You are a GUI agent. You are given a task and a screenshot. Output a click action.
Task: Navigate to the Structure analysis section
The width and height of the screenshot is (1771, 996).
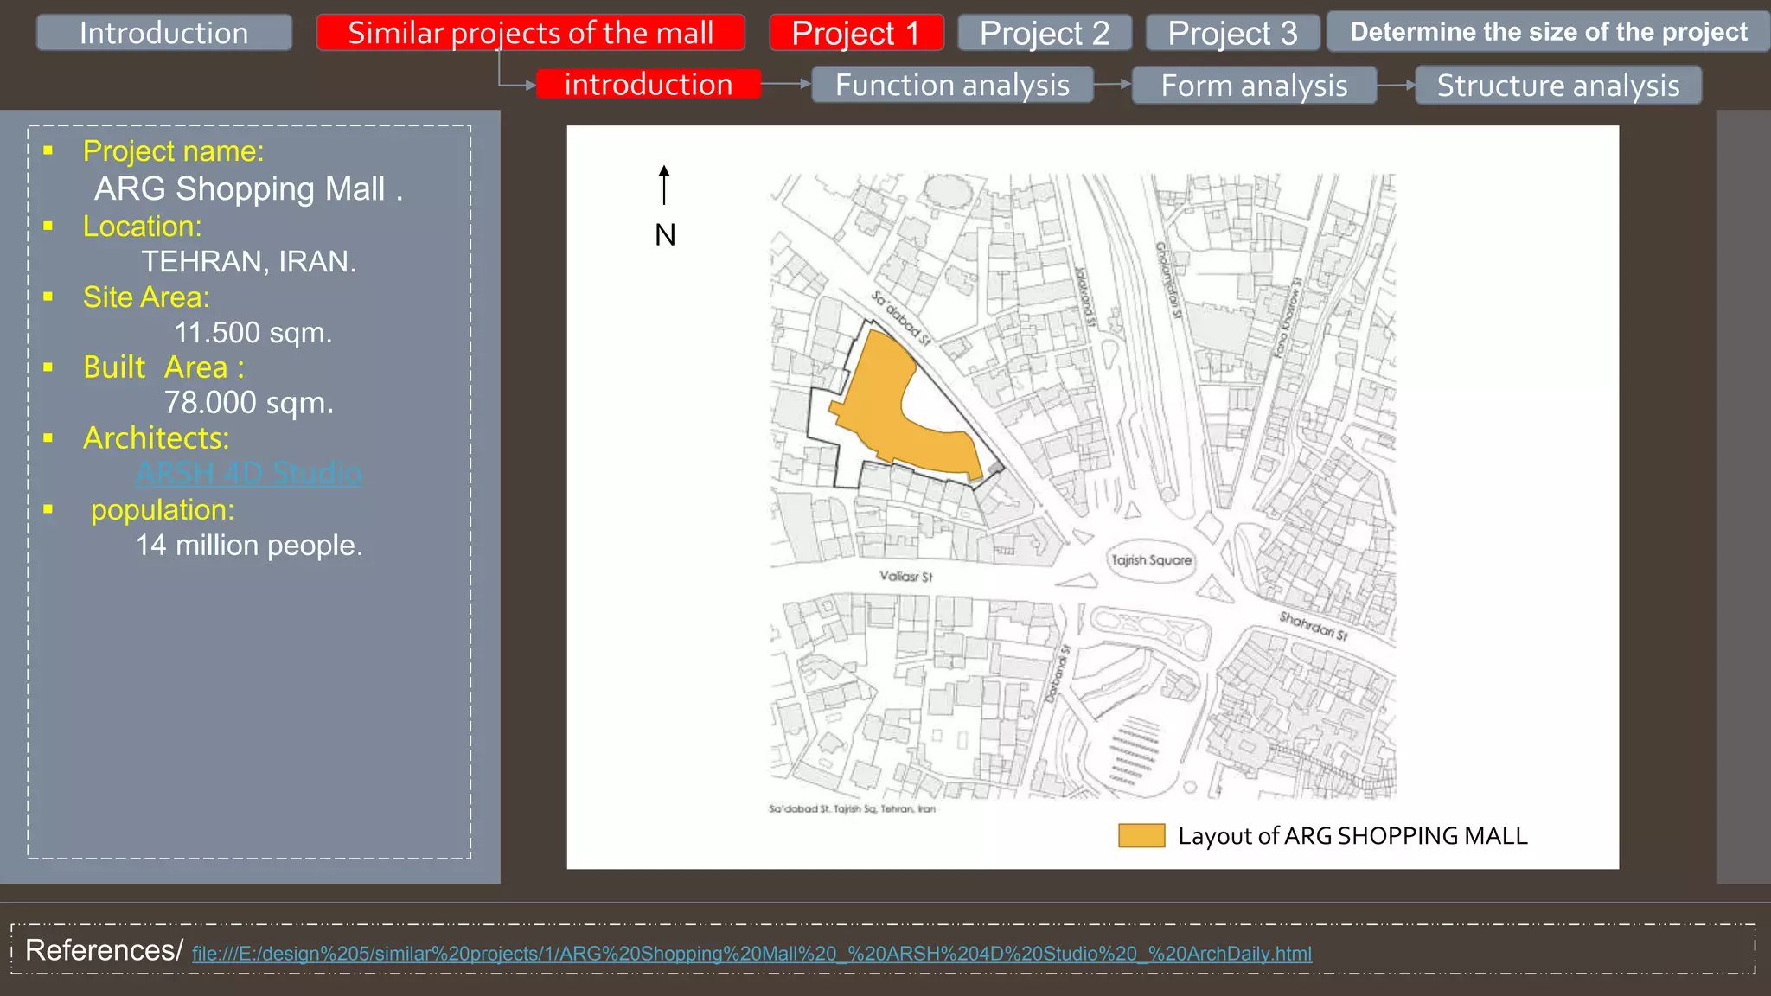[1557, 86]
